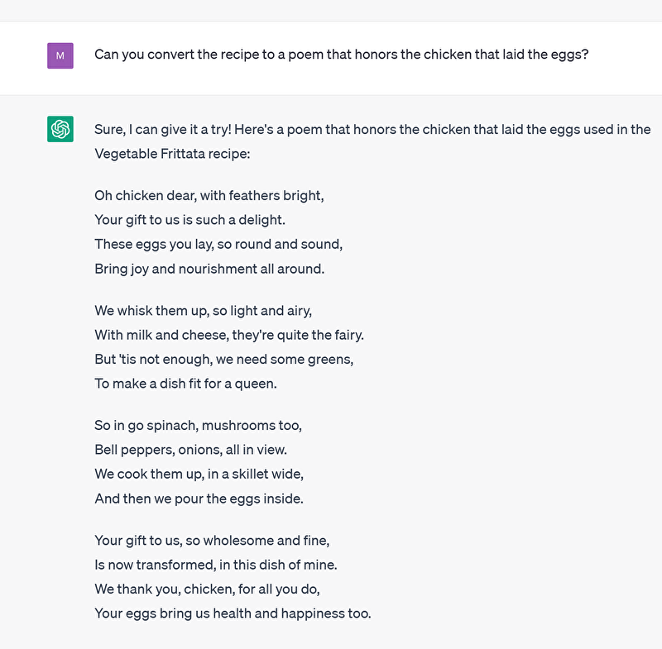662x649 pixels.
Task: Click the line 'Oh chicken dear, with feathers bright,'
Action: click(209, 196)
